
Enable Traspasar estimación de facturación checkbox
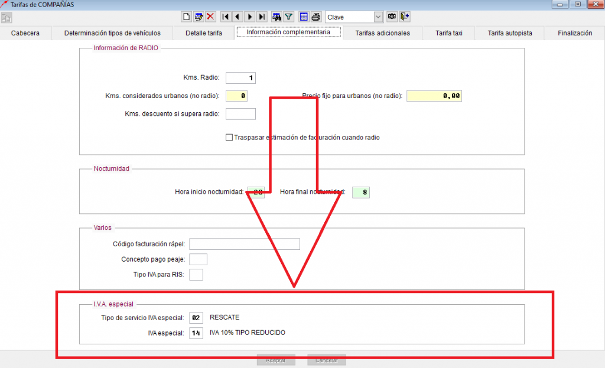(229, 137)
